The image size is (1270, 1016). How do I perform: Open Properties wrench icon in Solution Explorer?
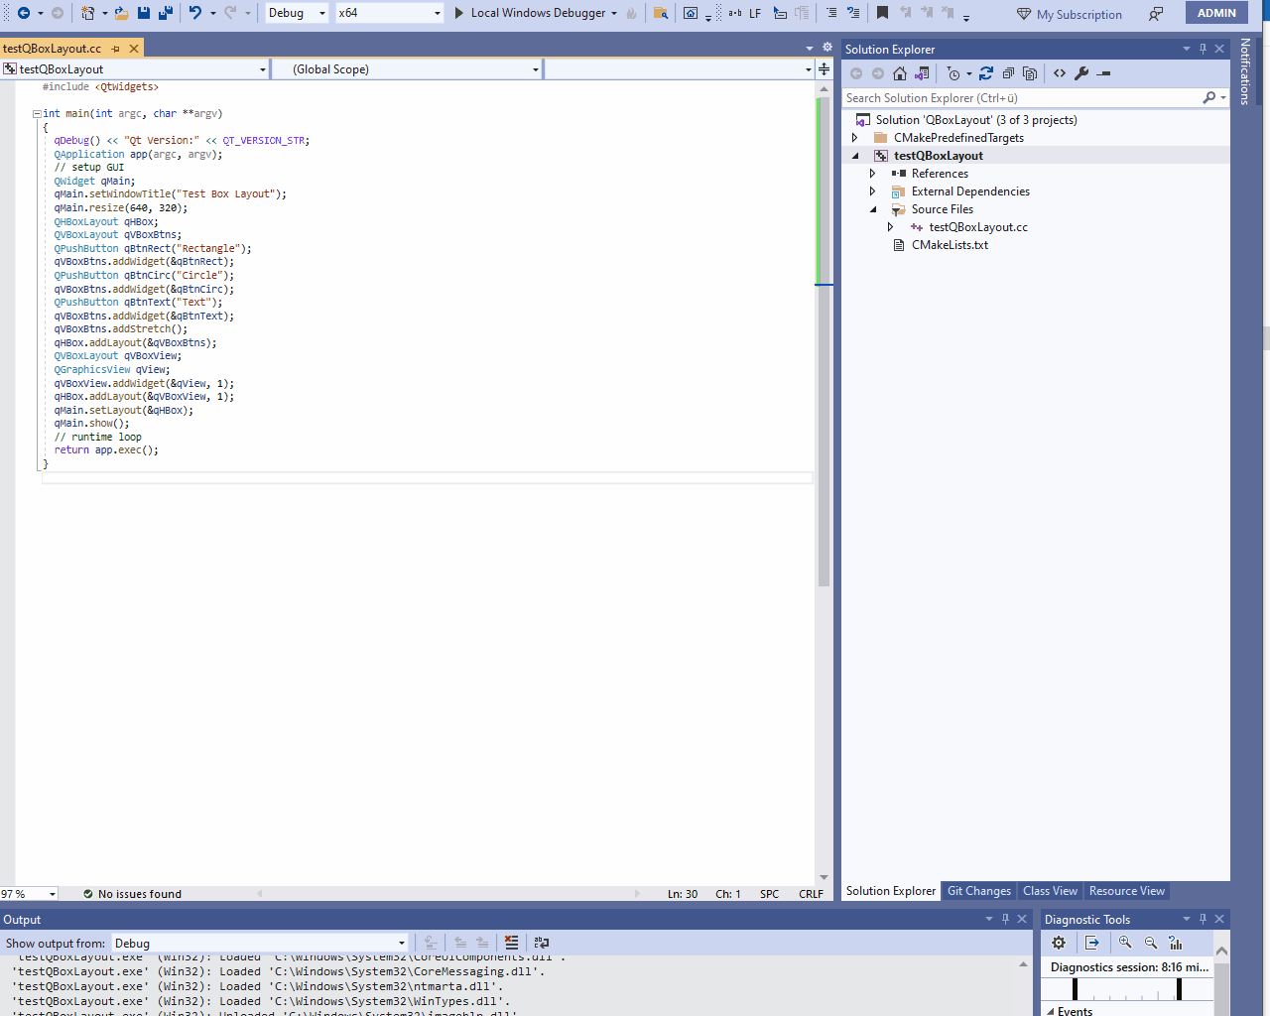[x=1081, y=73]
